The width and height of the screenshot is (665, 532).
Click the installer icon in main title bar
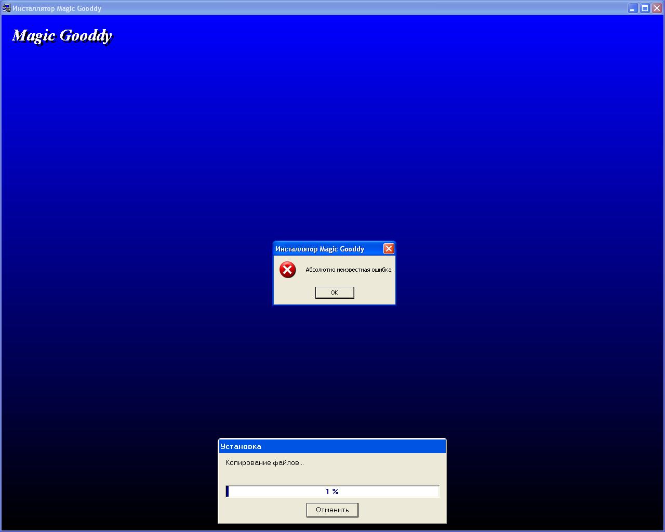[6, 8]
